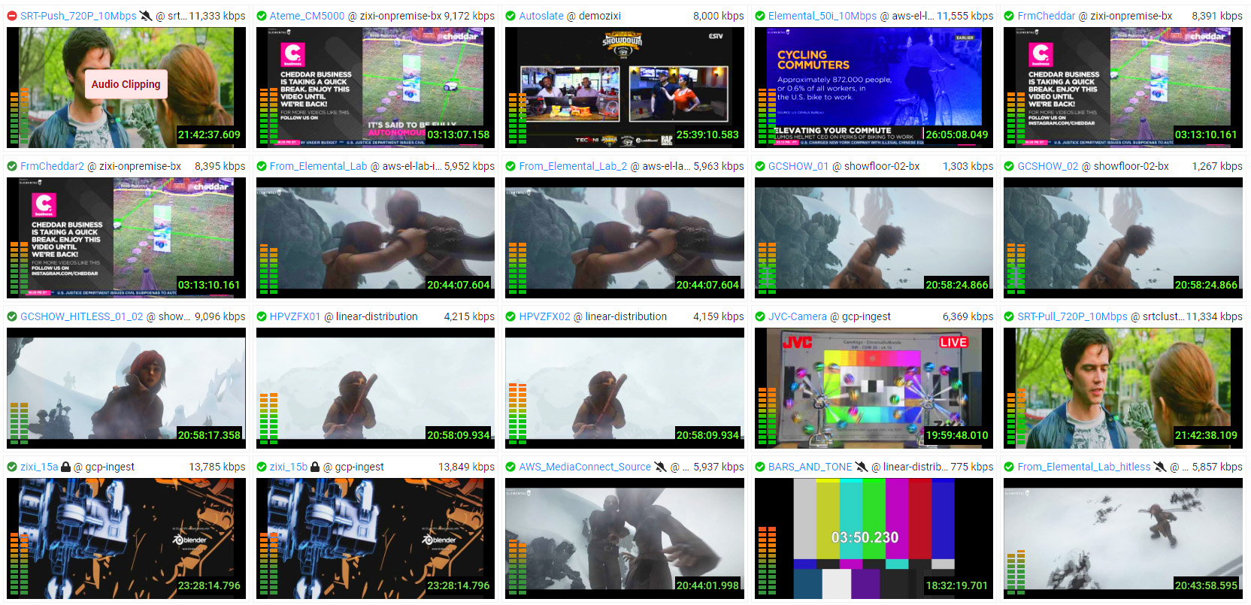This screenshot has width=1251, height=605.
Task: Click the green status check beside From_Elemental_Lab_hitless
Action: point(1010,467)
